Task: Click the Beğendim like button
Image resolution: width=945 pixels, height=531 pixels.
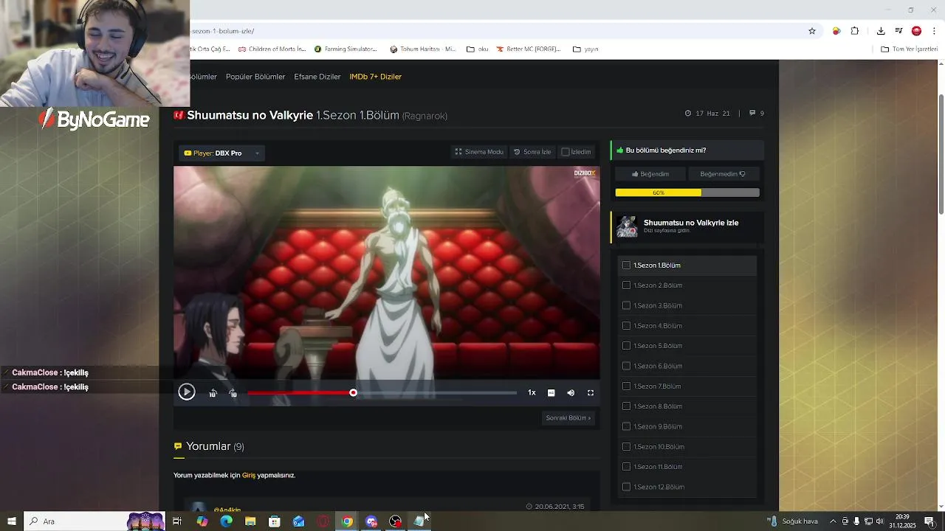Action: coord(650,174)
